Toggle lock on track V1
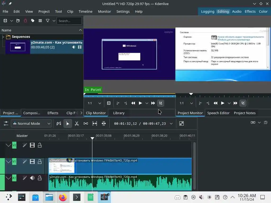This screenshot has width=271, height=203. 40,162
